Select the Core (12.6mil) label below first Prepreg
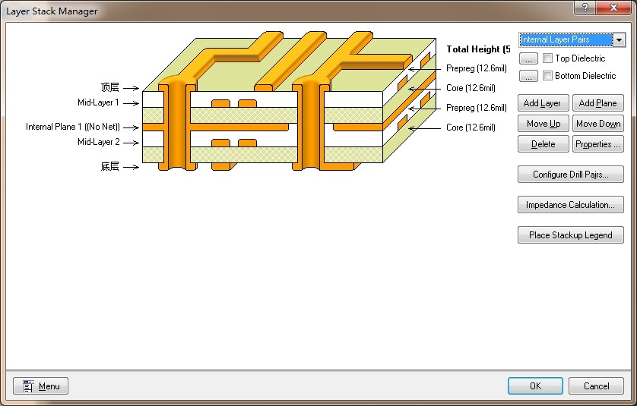Viewport: 637px width, 406px height. pos(471,88)
